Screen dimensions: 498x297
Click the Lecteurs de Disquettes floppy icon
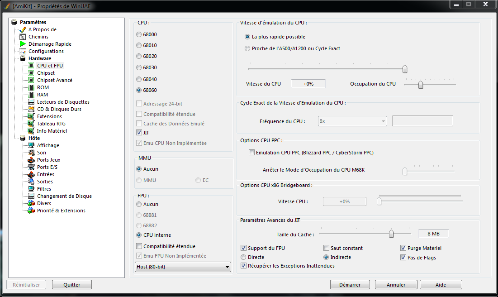[x=31, y=102]
